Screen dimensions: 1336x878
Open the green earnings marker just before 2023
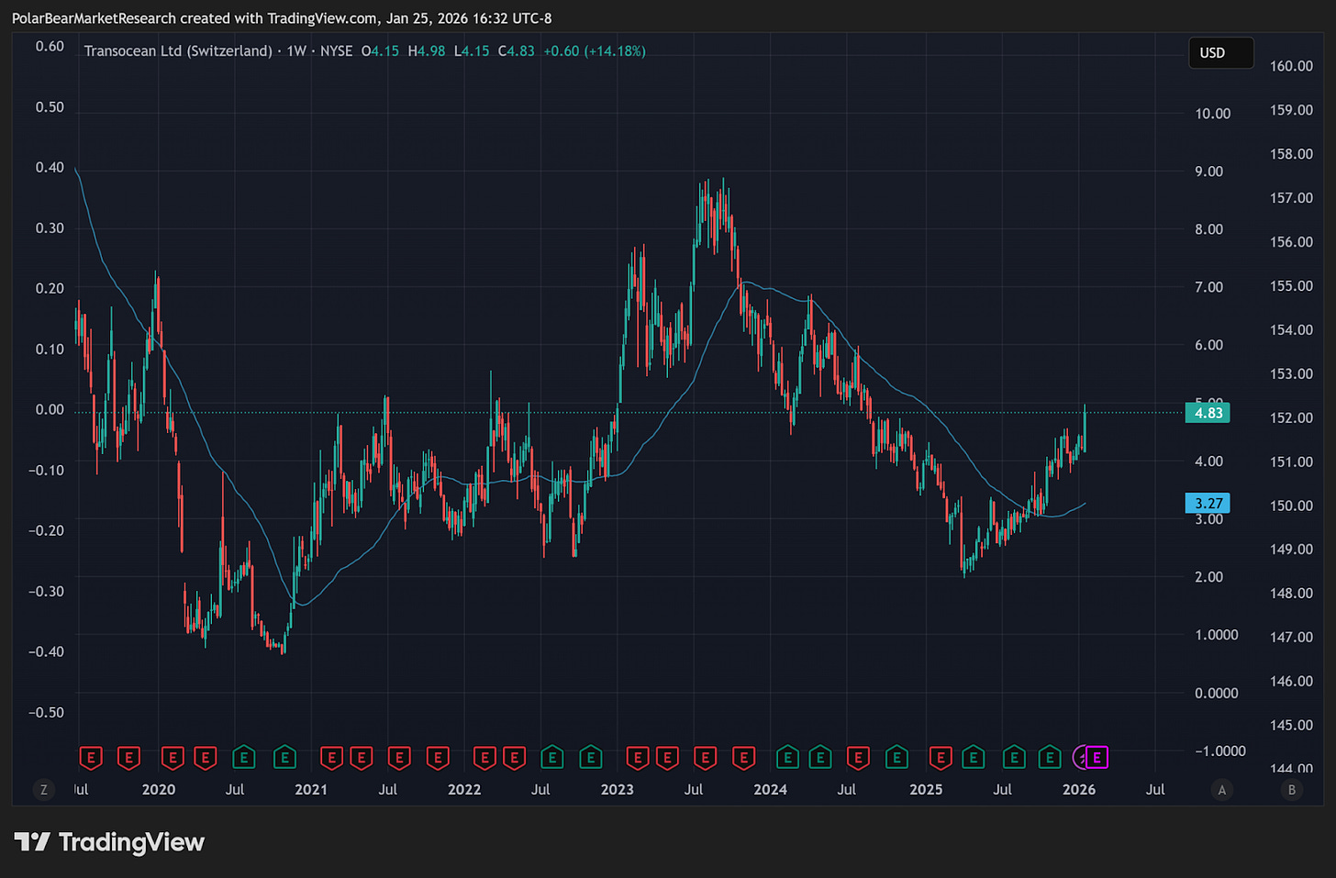(x=591, y=758)
